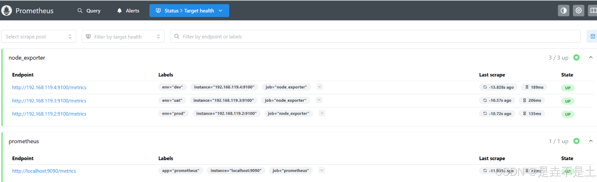Open the Alerts page
The width and height of the screenshot is (597, 182).
click(x=128, y=10)
